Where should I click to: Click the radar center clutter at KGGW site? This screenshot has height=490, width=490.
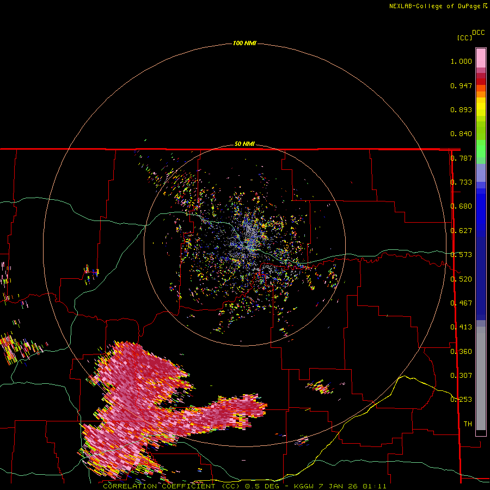[244, 244]
